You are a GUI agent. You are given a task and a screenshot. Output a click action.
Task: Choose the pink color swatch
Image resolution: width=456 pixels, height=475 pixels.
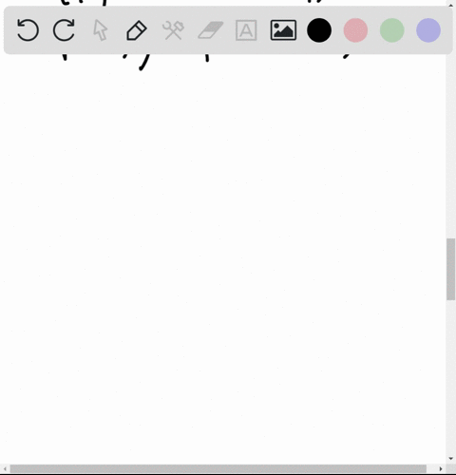coord(355,30)
